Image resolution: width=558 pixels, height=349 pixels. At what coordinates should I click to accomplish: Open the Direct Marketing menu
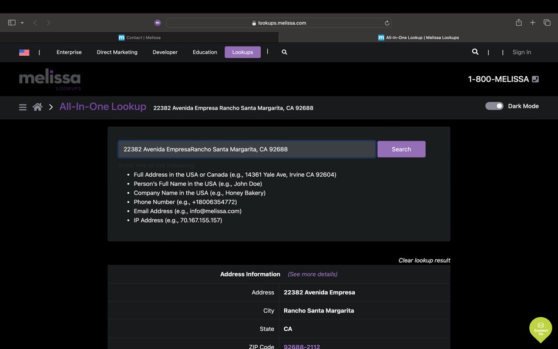pyautogui.click(x=117, y=52)
